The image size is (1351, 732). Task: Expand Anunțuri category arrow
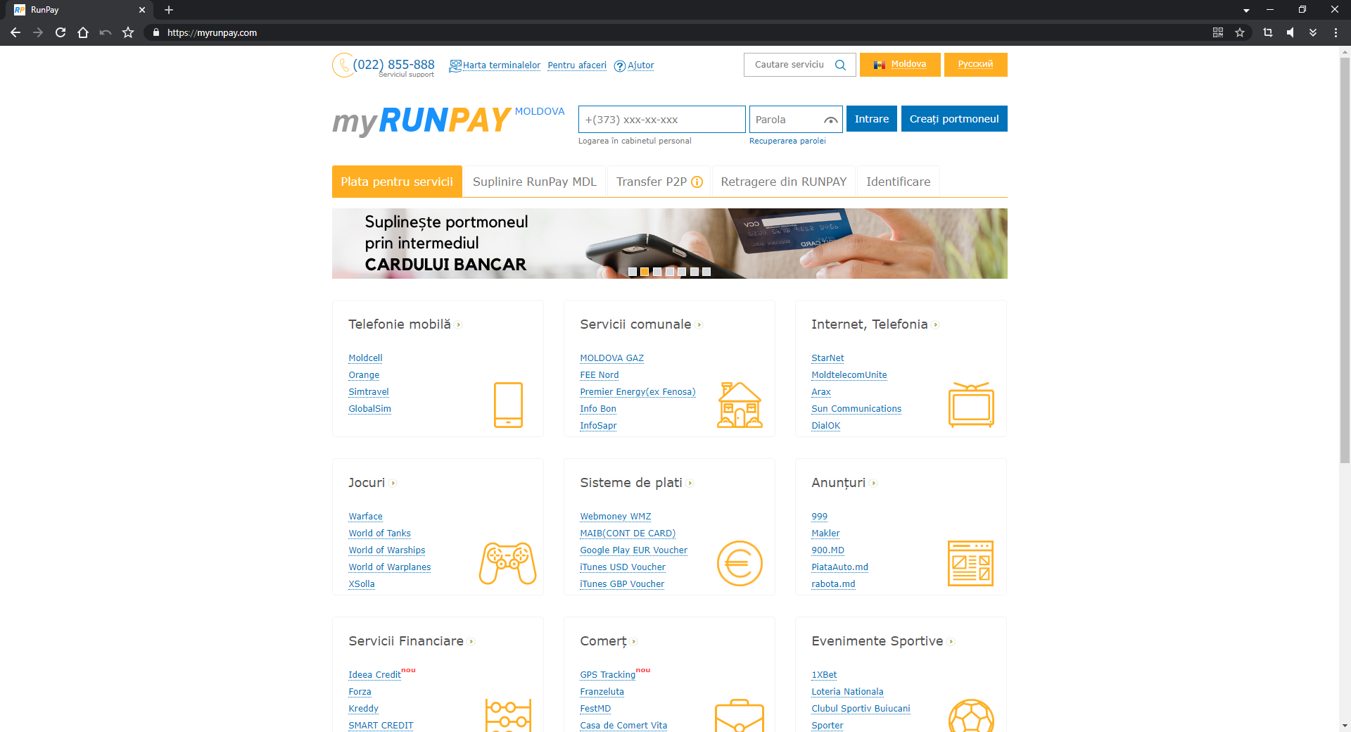click(874, 484)
